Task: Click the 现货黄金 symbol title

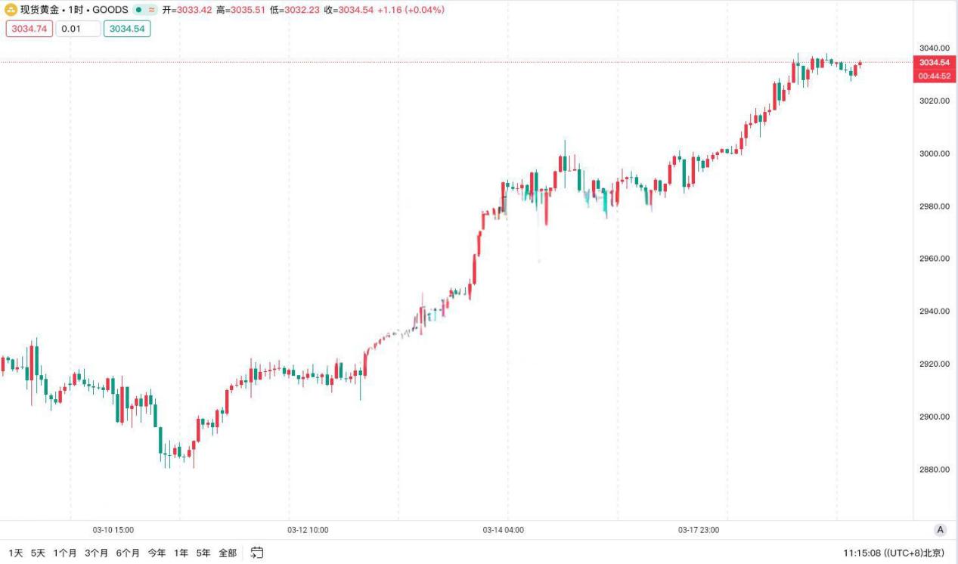Action: coord(39,10)
